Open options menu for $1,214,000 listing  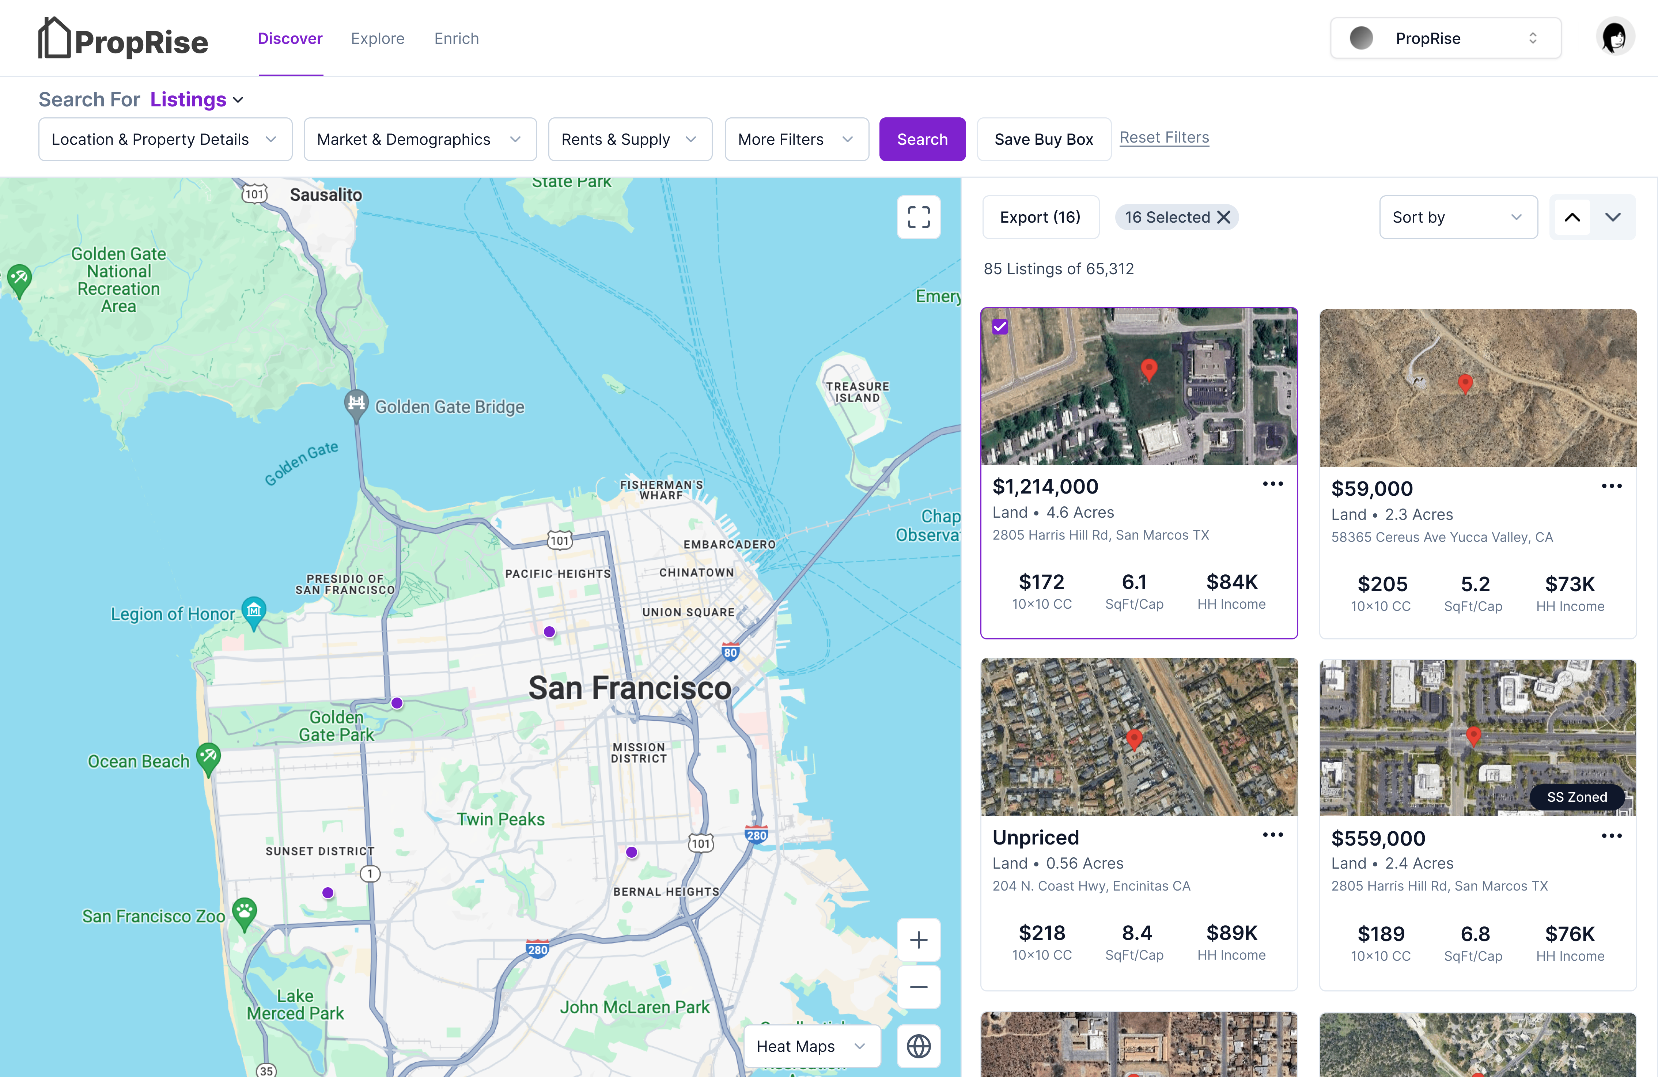(x=1273, y=484)
